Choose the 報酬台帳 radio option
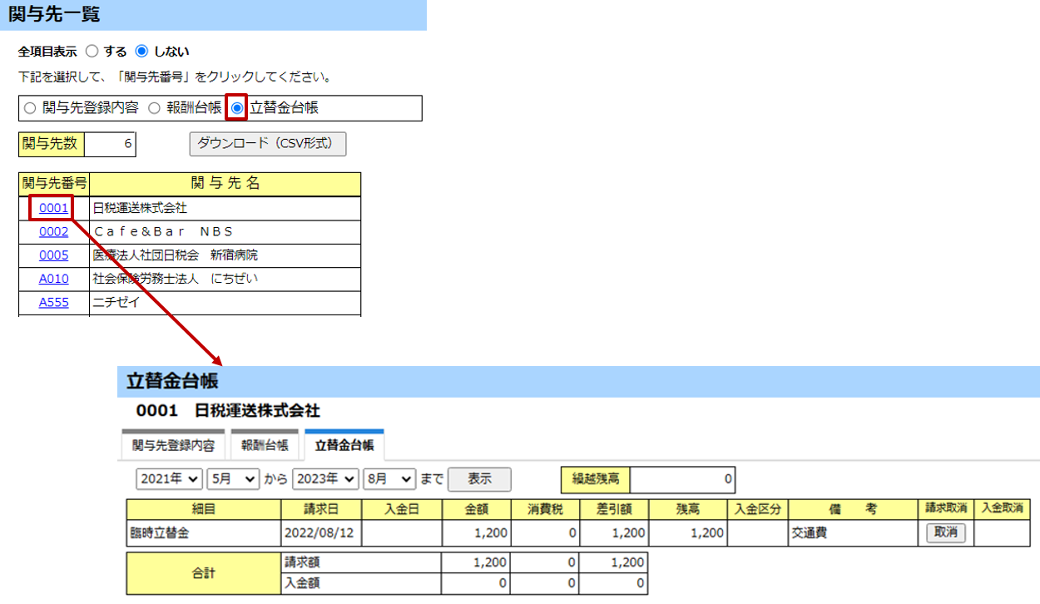The height and width of the screenshot is (604, 1040). pyautogui.click(x=154, y=108)
